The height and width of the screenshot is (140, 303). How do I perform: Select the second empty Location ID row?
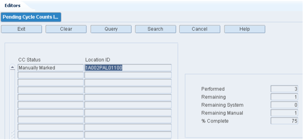pos(128,83)
